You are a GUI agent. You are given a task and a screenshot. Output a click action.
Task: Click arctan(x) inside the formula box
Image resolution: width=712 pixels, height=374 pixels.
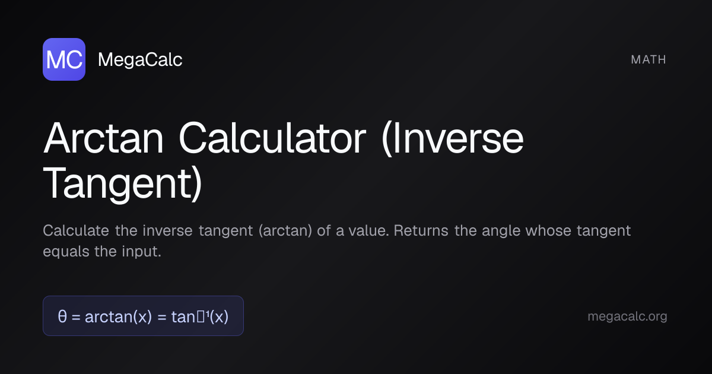(119, 316)
